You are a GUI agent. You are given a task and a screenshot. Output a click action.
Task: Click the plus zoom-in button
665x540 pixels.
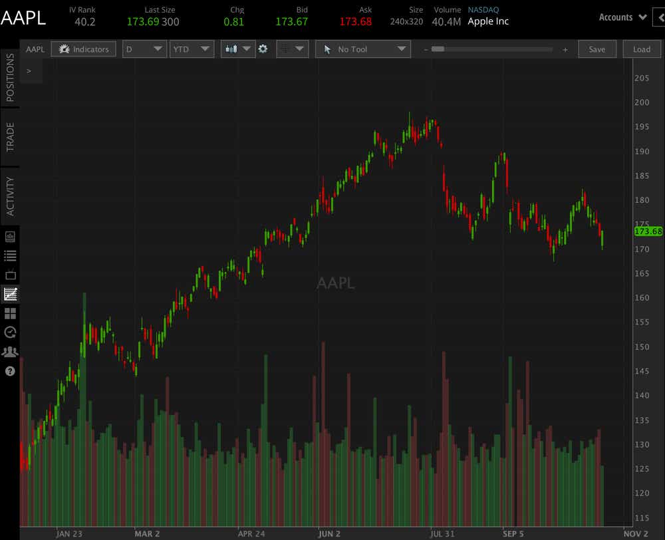(565, 50)
